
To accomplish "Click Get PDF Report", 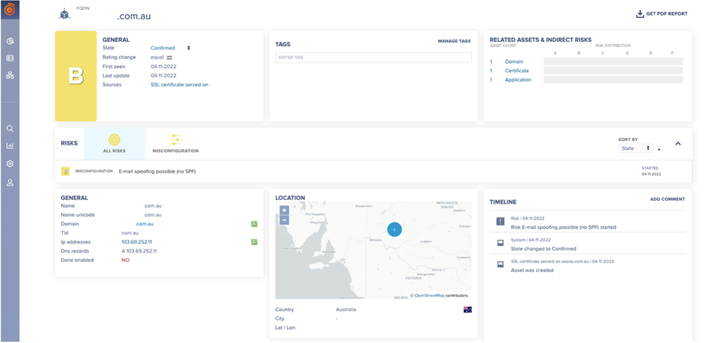I will (661, 14).
